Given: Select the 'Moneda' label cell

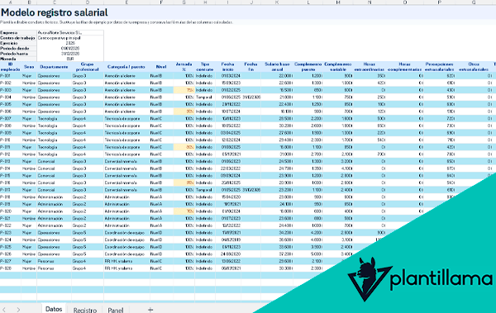Looking at the screenshot, I should (18, 59).
